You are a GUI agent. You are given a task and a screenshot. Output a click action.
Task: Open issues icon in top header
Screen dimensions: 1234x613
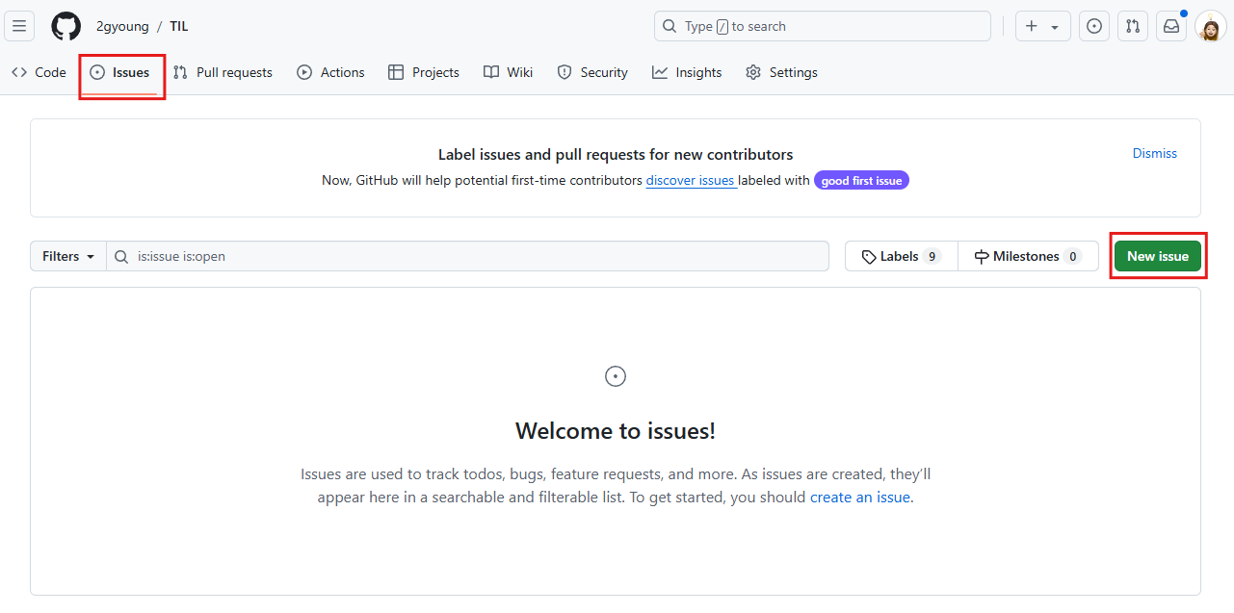click(1094, 26)
